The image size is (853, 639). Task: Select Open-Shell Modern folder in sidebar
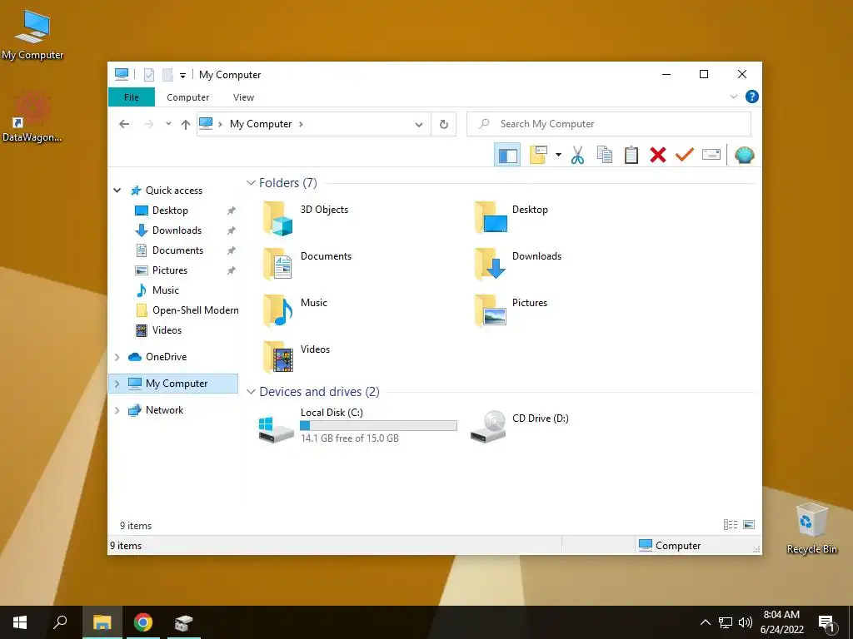(195, 310)
